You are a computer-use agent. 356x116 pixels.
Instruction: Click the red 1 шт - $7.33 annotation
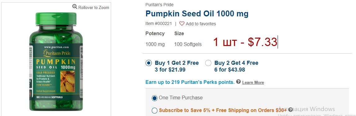(245, 42)
